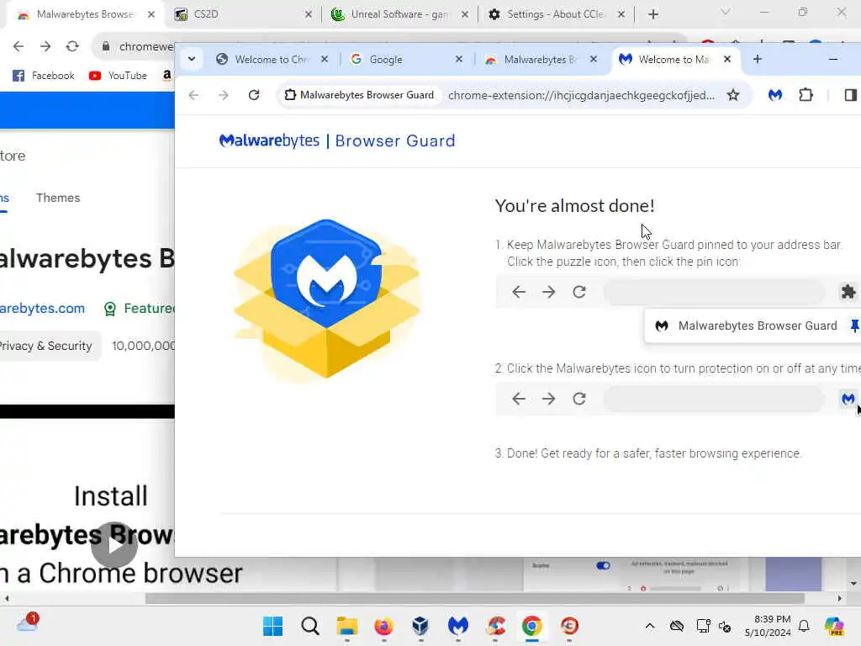Image resolution: width=861 pixels, height=646 pixels.
Task: Close the Google tab
Action: pyautogui.click(x=459, y=59)
